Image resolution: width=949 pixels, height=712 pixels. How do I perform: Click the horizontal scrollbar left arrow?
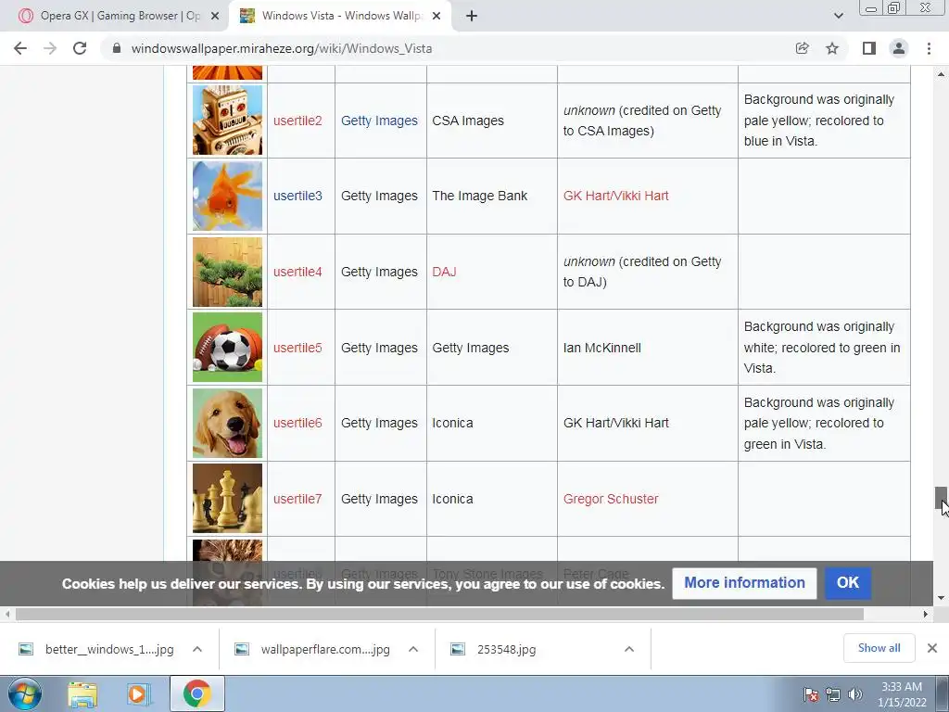point(7,614)
